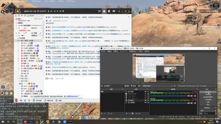Click the 开始录制 button in OBS controls
221x124 pixels.
pos(208,95)
